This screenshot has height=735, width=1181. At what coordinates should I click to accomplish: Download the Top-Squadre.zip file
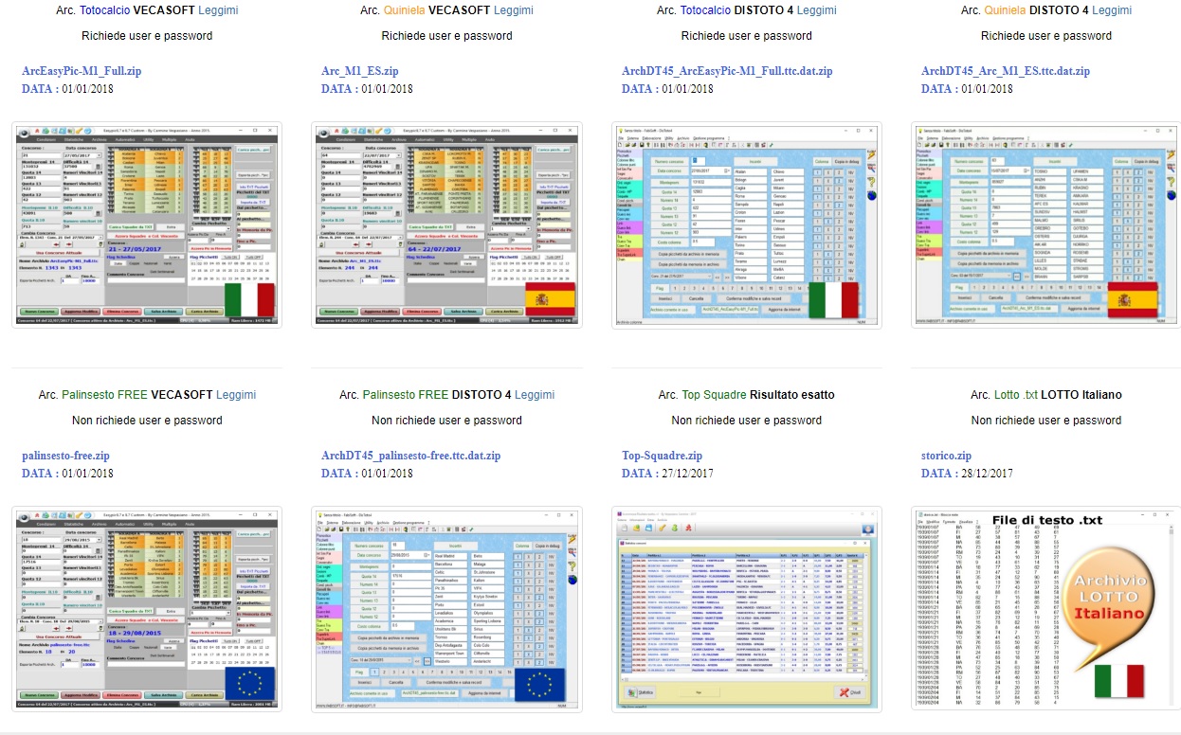point(662,456)
